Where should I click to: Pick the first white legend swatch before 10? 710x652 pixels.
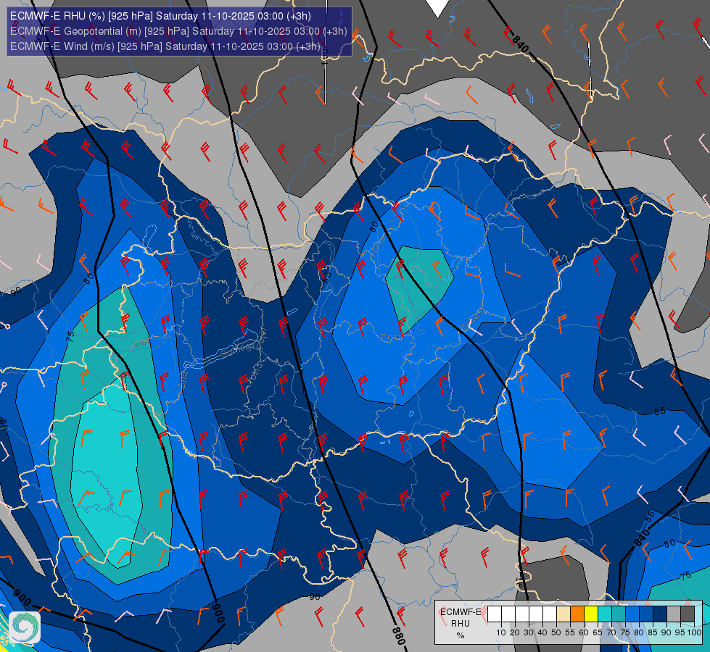pos(495,614)
